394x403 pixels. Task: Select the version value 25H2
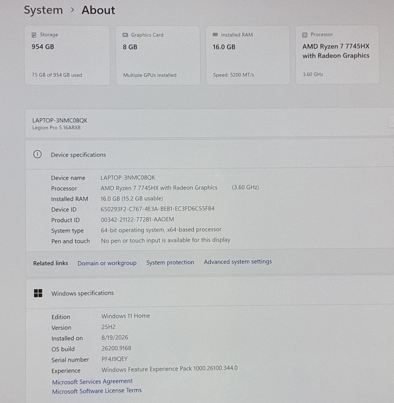(x=108, y=327)
